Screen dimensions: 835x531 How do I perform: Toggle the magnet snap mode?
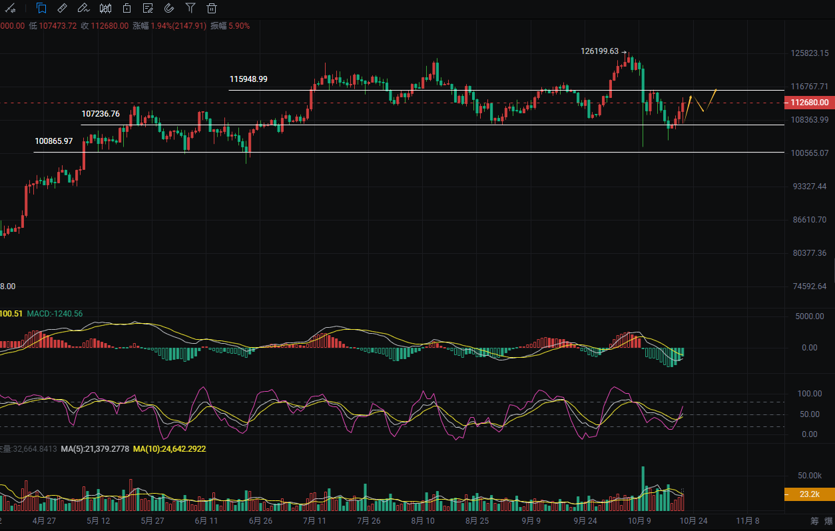169,9
